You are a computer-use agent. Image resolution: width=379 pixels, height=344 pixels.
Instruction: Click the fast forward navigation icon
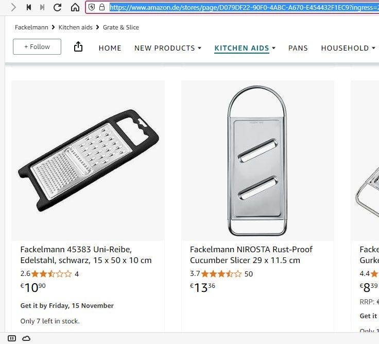pos(42,7)
